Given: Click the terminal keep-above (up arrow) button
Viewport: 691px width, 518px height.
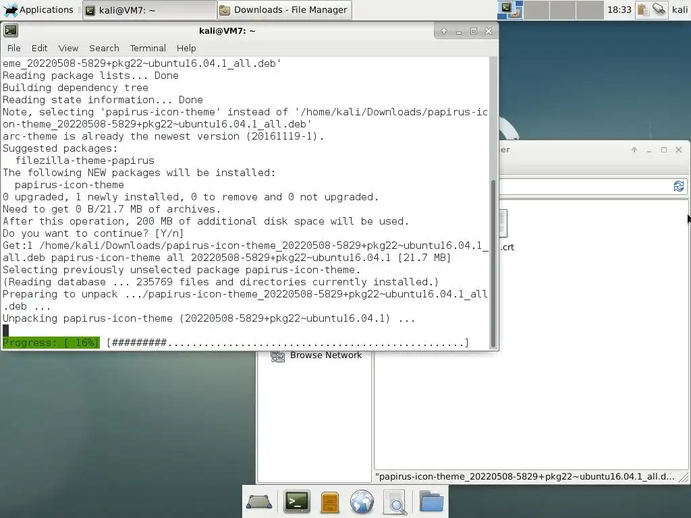Looking at the screenshot, I should tap(444, 31).
